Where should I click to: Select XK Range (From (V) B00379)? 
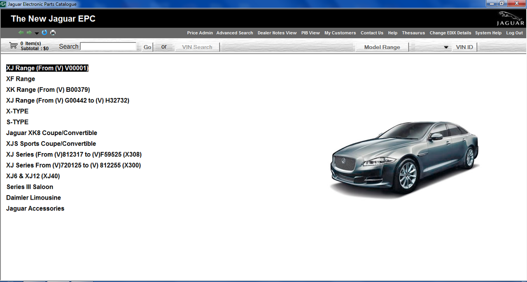click(x=48, y=89)
